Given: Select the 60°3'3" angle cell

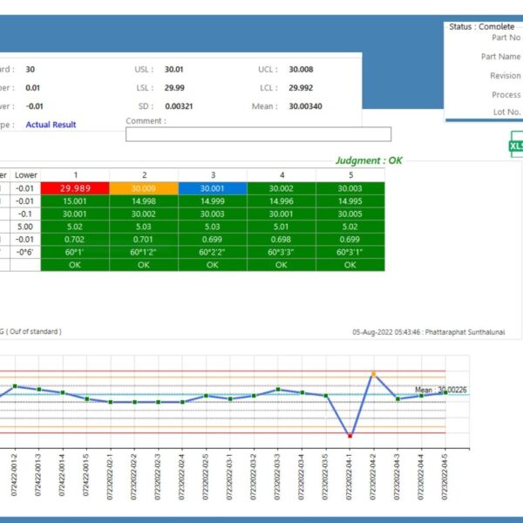Looking at the screenshot, I should click(x=281, y=251).
